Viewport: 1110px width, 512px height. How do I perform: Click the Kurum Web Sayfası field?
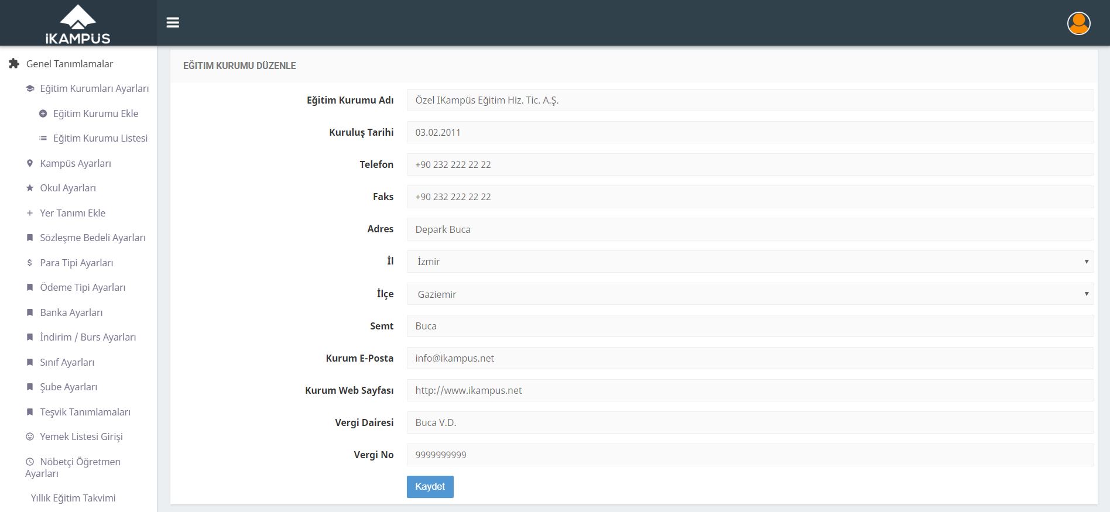[x=750, y=390]
